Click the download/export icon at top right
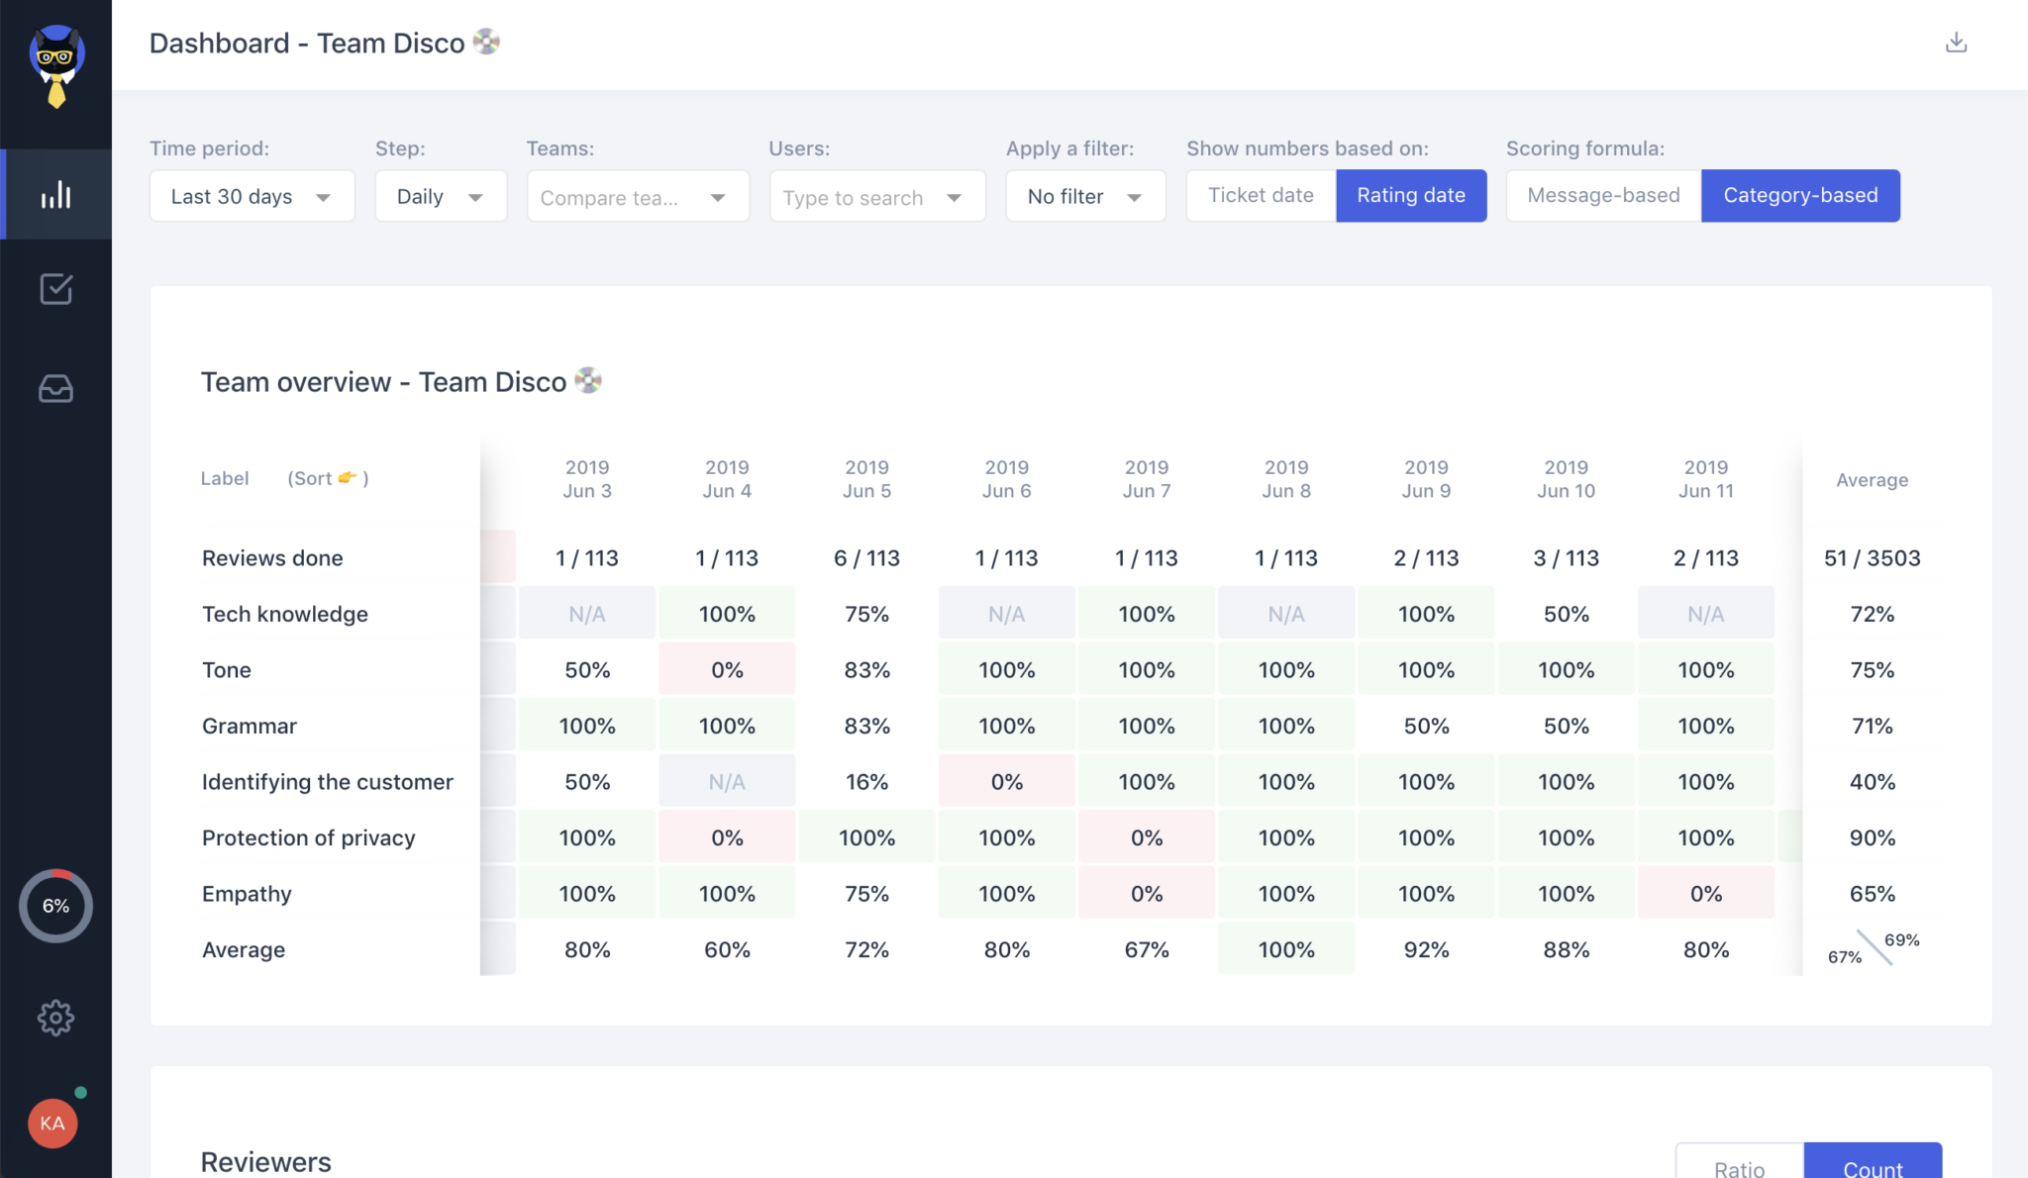The image size is (2028, 1178). pos(1956,43)
